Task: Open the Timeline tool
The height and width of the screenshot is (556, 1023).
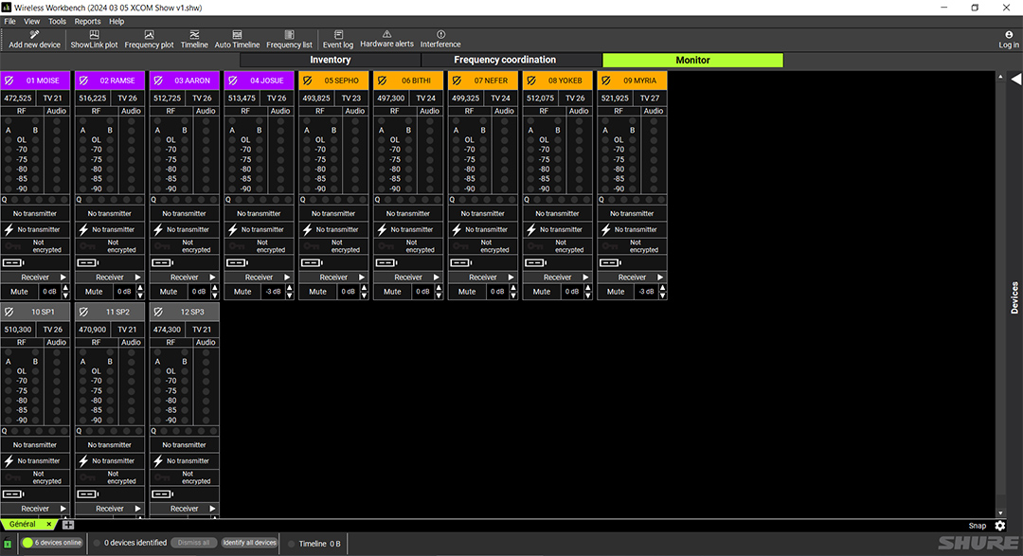Action: click(x=194, y=39)
